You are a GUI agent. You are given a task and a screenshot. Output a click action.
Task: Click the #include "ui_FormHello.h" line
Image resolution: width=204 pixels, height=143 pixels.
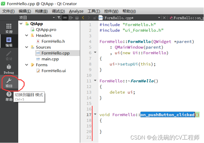(x=131, y=30)
